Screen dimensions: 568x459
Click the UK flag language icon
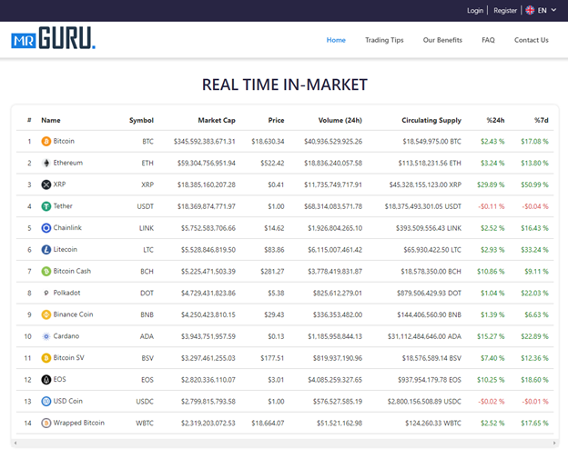[x=530, y=10]
